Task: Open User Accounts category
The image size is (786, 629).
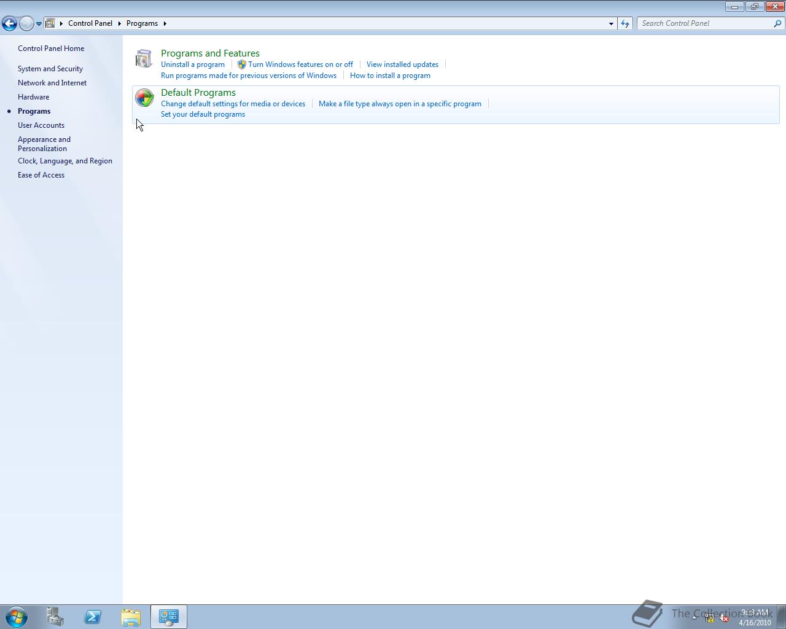Action: tap(41, 125)
